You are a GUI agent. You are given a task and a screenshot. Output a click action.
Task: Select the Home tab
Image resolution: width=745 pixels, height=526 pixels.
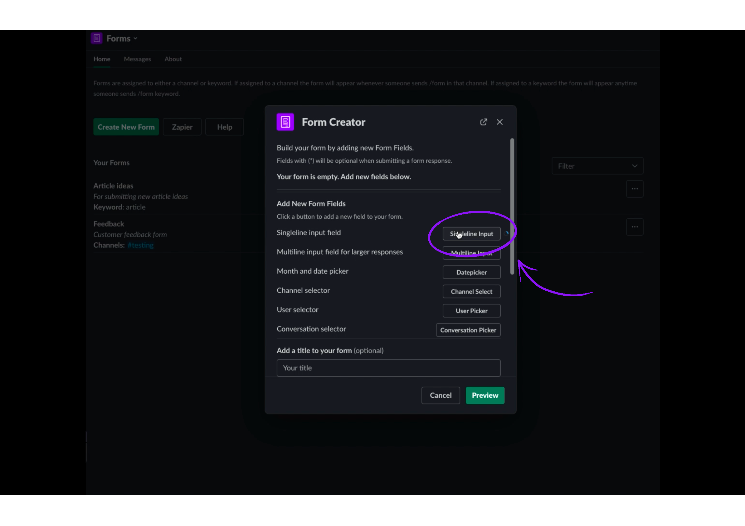click(102, 59)
